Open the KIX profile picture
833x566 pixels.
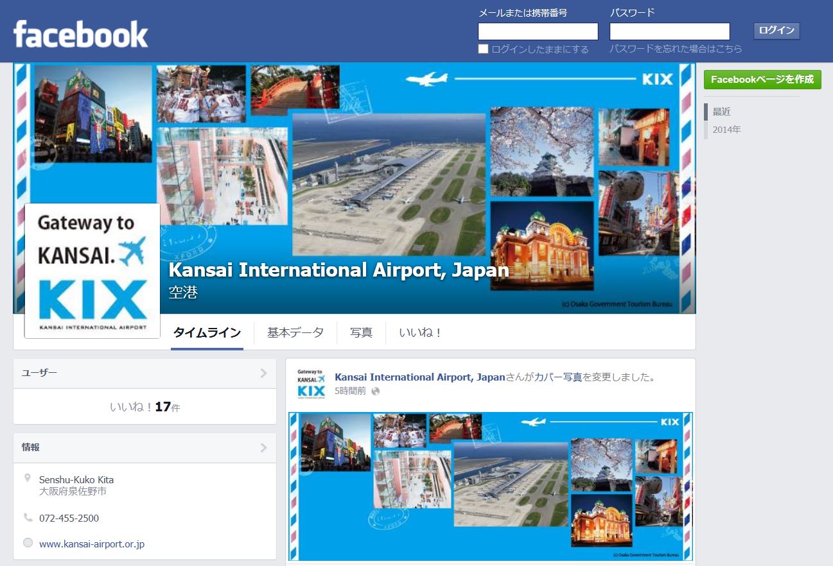point(92,271)
